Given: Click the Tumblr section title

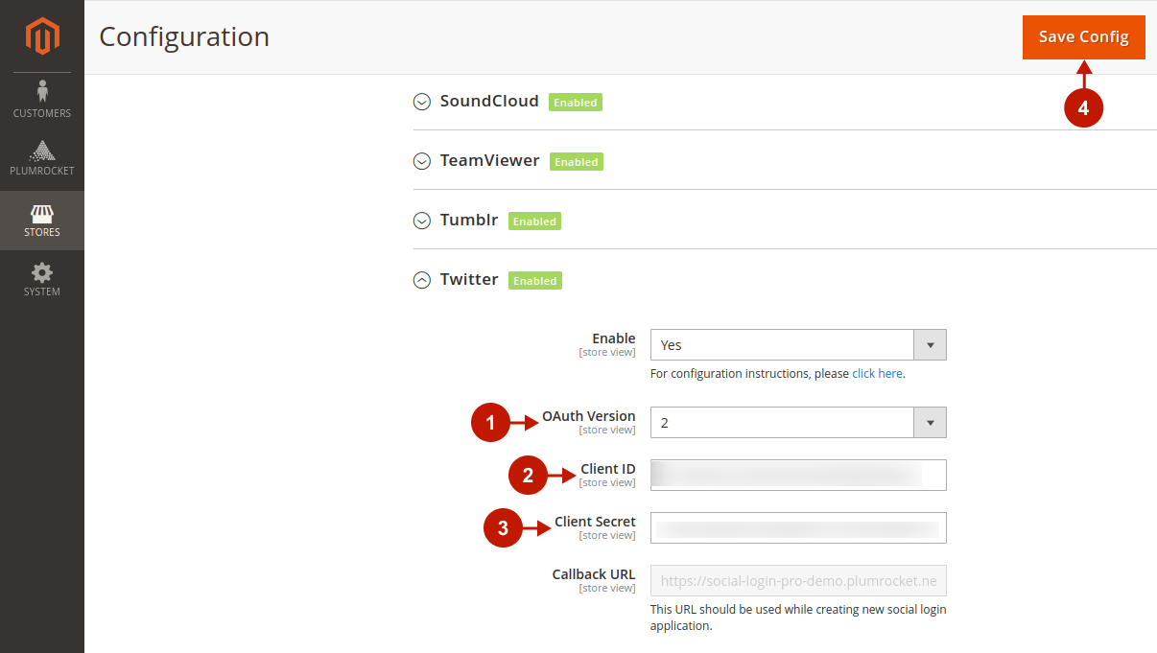Looking at the screenshot, I should click(469, 220).
